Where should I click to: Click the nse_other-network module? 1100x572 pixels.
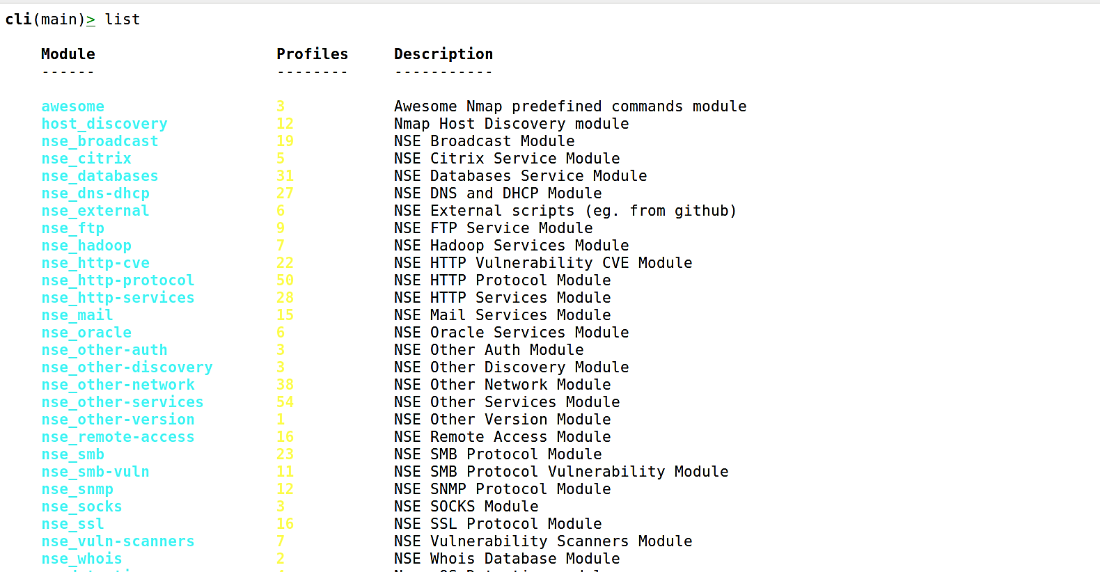pyautogui.click(x=118, y=385)
